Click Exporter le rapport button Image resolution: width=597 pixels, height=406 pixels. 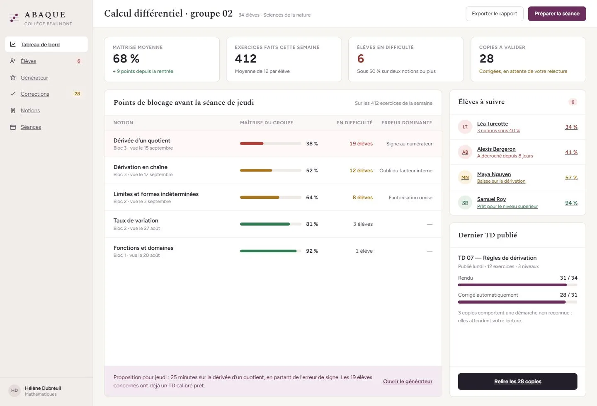[495, 14]
